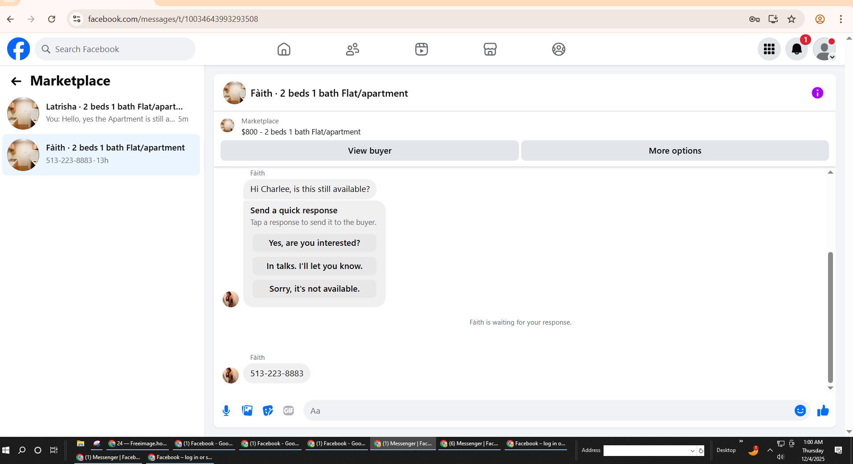Open the account profile menu

point(824,49)
